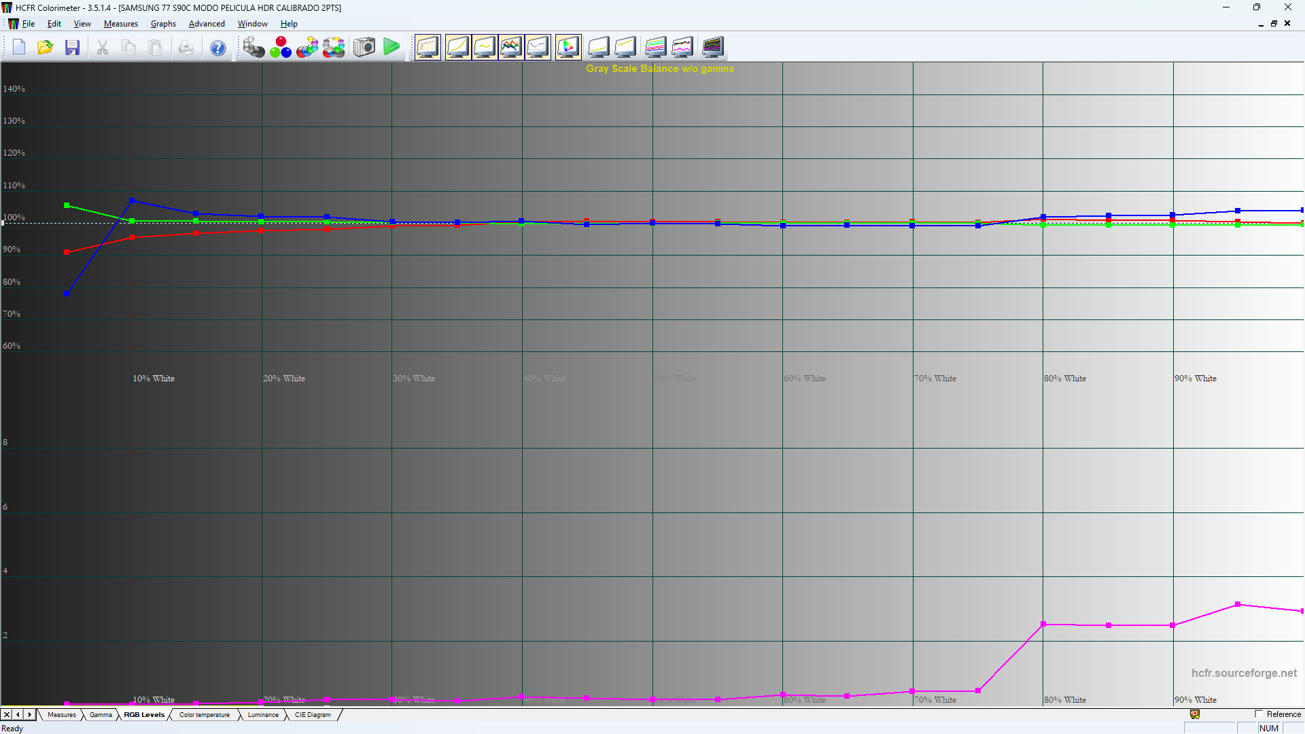Open the Window menu

[252, 23]
